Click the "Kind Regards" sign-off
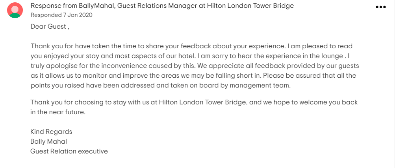The image size is (395, 168). [51, 131]
